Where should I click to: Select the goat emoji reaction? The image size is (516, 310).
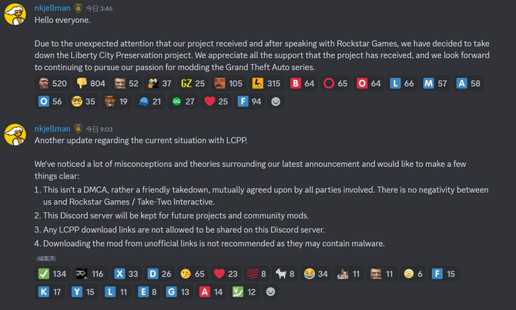click(286, 273)
